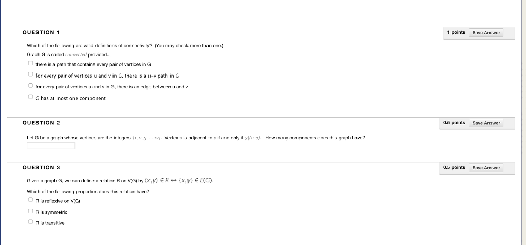Click the 'R is symmetric' label text

pos(51,212)
